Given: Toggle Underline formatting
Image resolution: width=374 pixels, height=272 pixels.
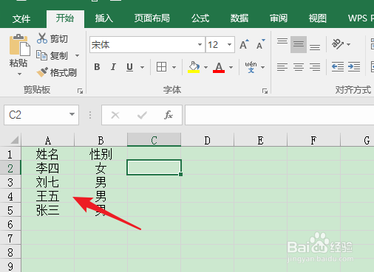Looking at the screenshot, I should coord(129,67).
